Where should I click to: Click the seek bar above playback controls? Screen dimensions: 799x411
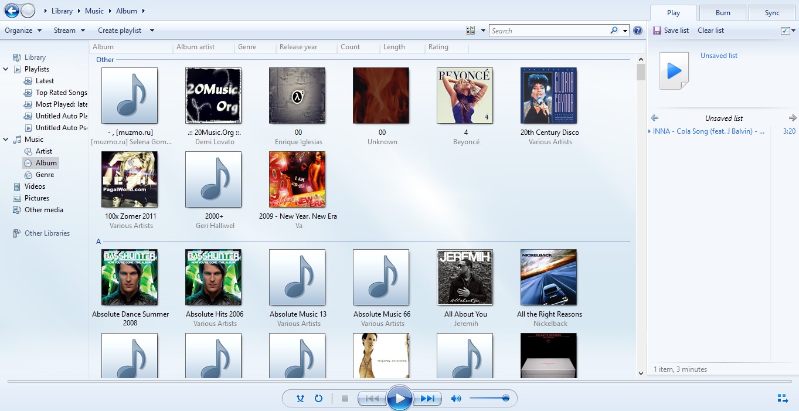click(399, 382)
